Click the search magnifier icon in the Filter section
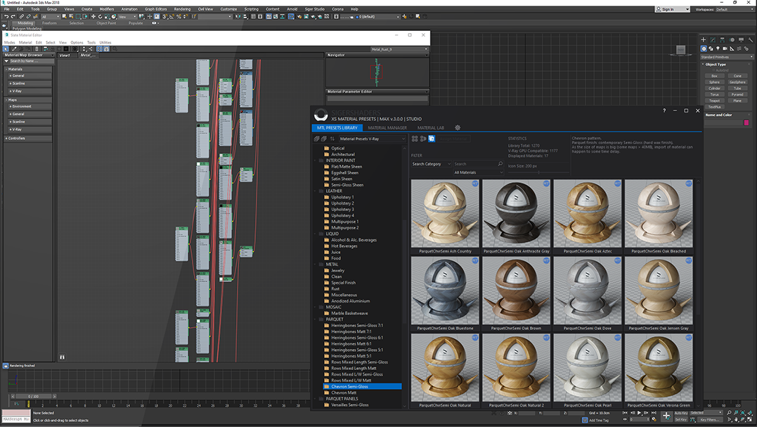The height and width of the screenshot is (427, 757). coord(500,163)
